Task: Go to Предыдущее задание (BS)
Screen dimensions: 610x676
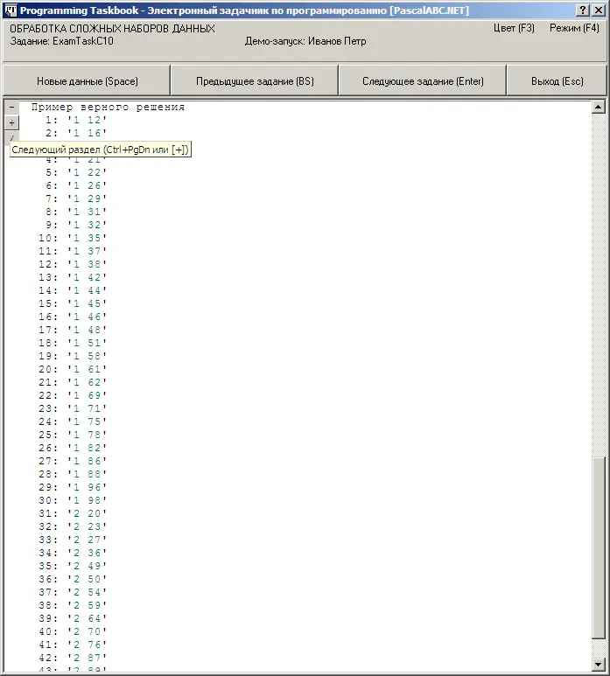Action: pos(255,80)
